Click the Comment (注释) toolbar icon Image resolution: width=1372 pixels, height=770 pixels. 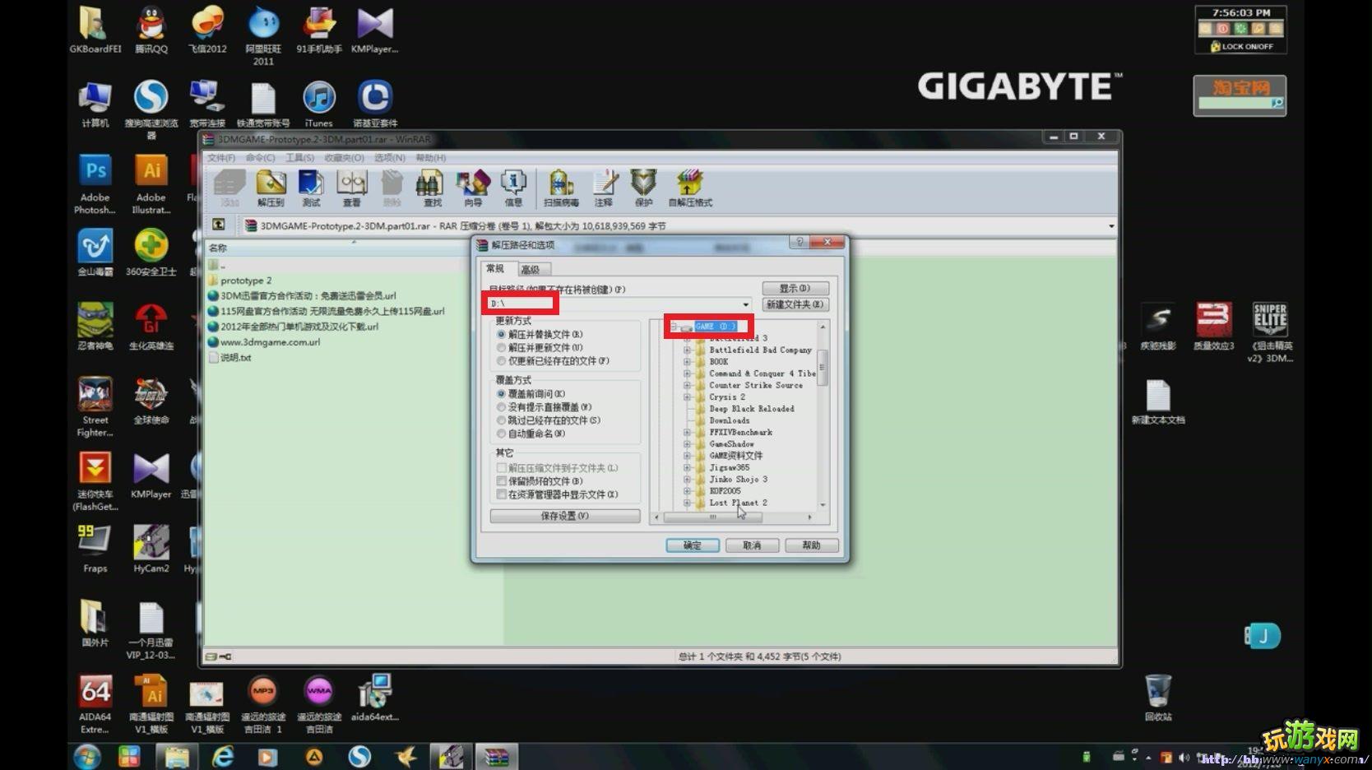pos(604,188)
